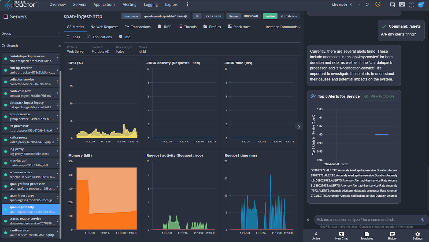This screenshot has width=429, height=242.
Task: Select the log-proxy server
Action: (x=31, y=151)
